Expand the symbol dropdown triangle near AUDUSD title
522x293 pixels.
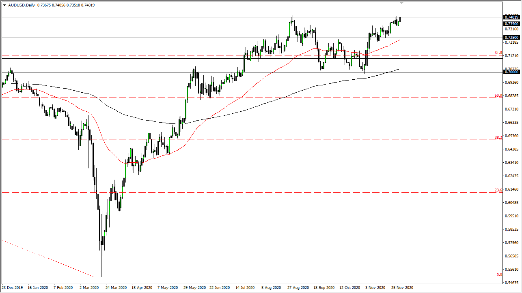pos(4,6)
